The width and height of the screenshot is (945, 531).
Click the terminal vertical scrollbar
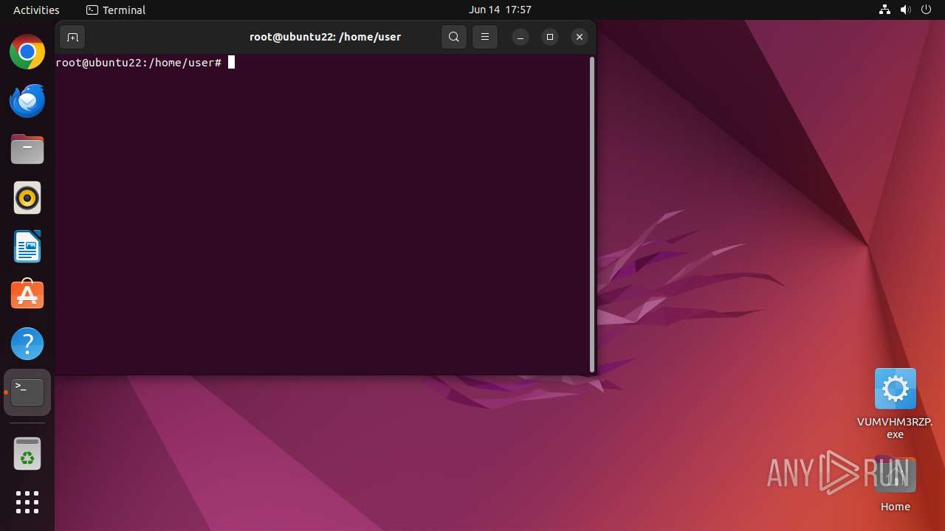[592, 215]
